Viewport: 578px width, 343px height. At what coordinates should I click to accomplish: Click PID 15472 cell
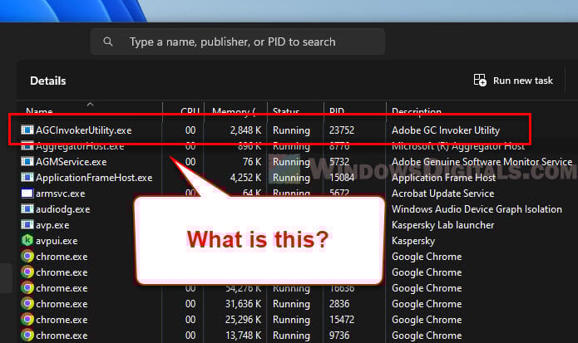coord(342,320)
